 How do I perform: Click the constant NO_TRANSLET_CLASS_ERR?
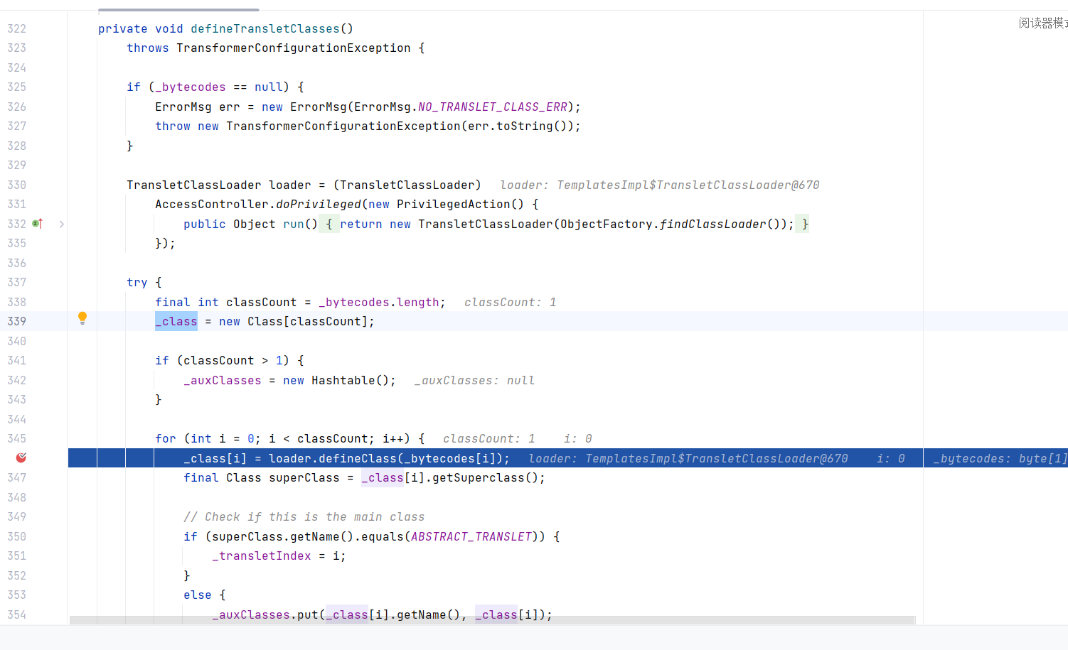(493, 107)
